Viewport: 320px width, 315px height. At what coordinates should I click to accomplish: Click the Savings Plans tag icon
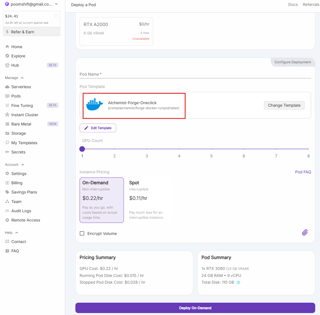[7, 192]
